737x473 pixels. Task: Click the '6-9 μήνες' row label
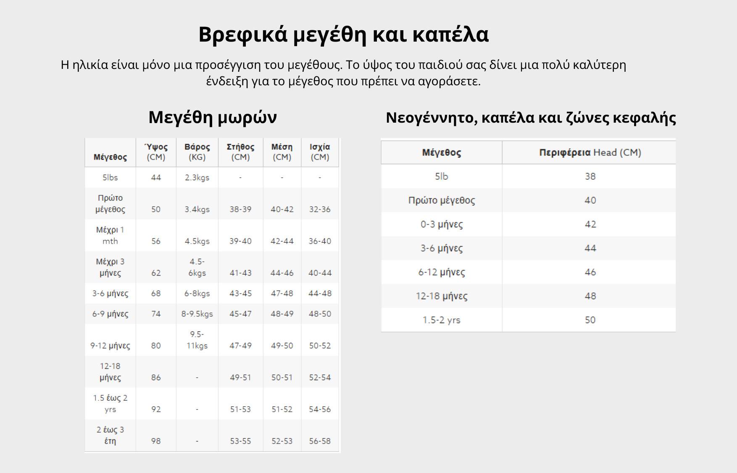110,314
